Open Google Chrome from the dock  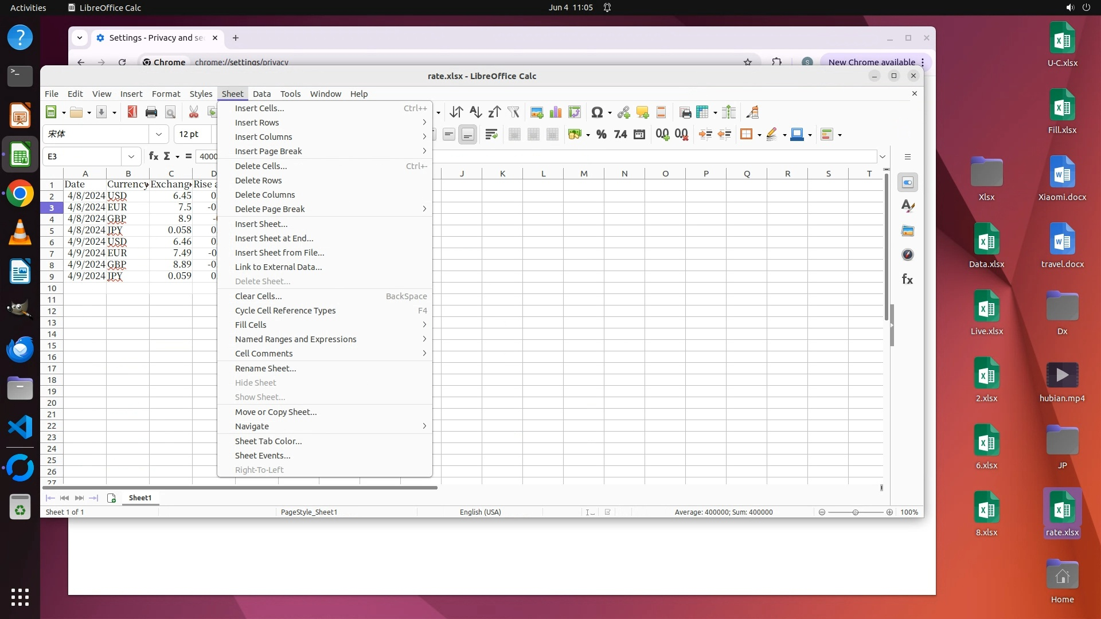20,194
